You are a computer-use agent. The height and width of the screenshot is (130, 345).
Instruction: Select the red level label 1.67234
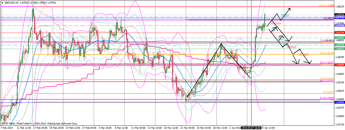tap(340, 33)
